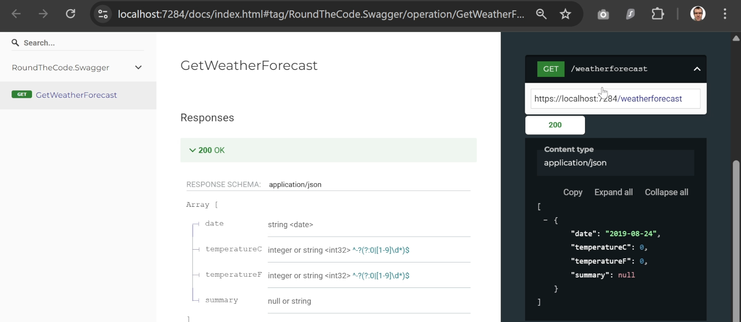Click the RESPONSE SCHEMA label
The image size is (741, 322).
pyautogui.click(x=223, y=184)
